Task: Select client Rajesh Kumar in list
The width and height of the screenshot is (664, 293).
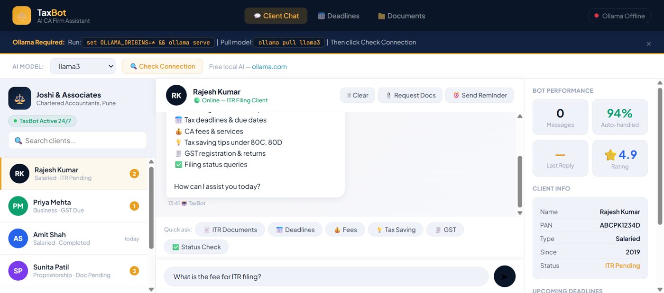Action: (x=74, y=174)
